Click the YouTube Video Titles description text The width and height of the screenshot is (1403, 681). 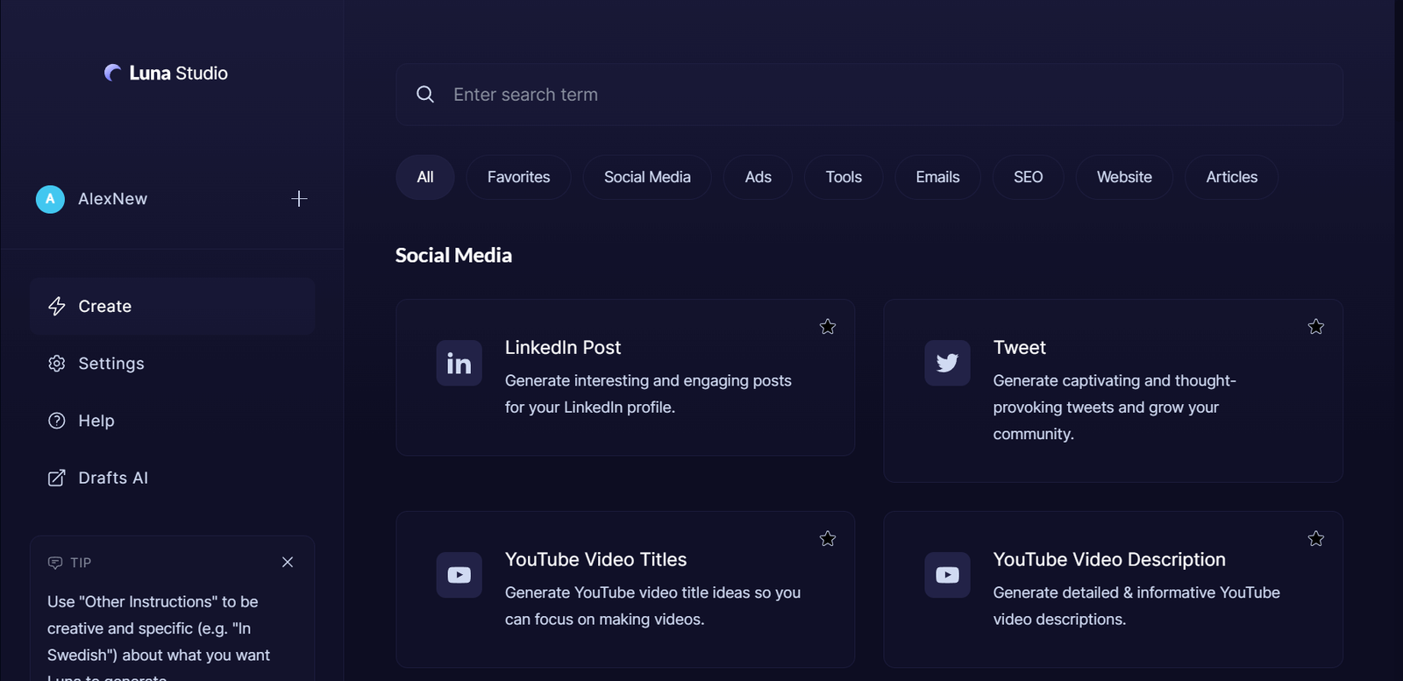[652, 606]
